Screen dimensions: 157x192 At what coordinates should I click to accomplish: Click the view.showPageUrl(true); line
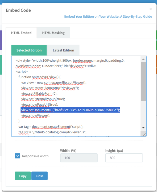pyautogui.click(x=40, y=105)
